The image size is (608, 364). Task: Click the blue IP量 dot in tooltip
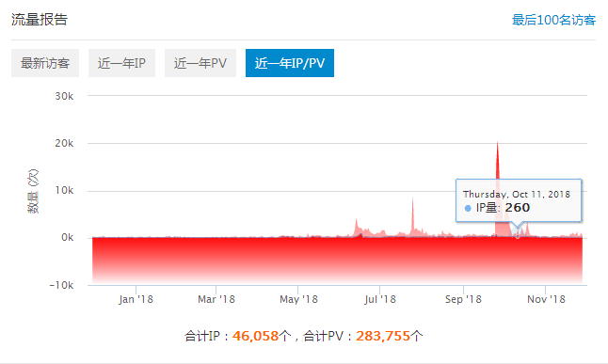(468, 208)
